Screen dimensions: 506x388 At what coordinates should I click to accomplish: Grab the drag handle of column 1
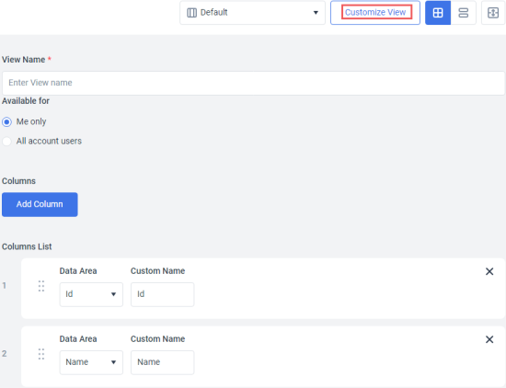[41, 286]
